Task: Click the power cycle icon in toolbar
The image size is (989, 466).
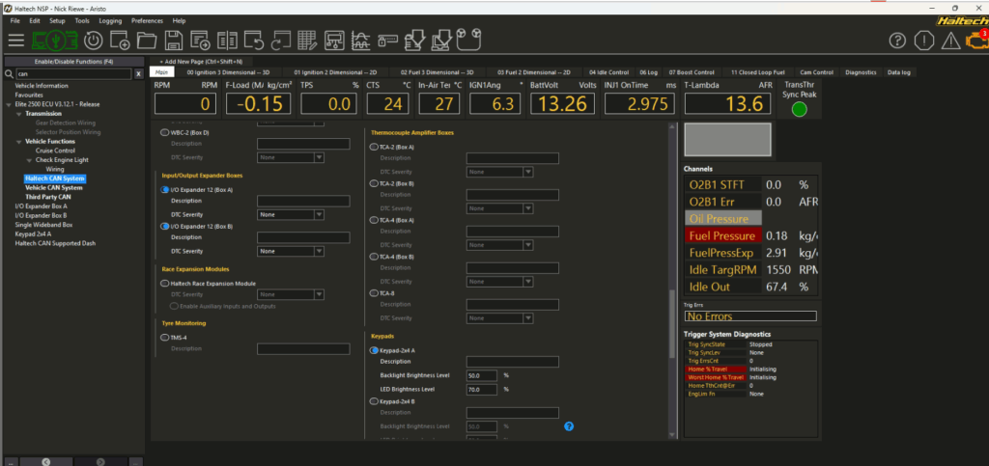Action: [x=93, y=41]
